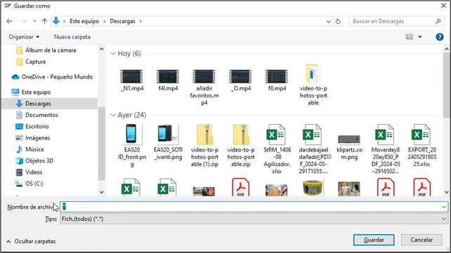Select Moverdey820ay850_PDF Excel file
The height and width of the screenshot is (253, 451).
pos(386,149)
